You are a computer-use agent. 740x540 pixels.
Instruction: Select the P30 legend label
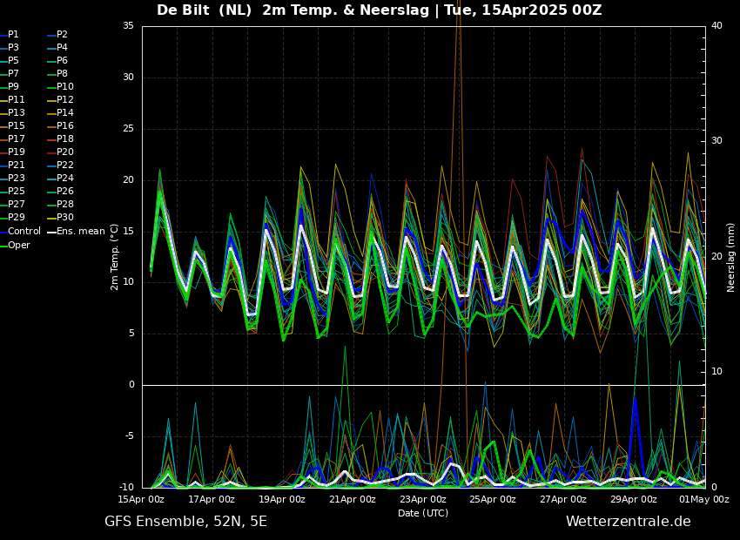point(65,218)
